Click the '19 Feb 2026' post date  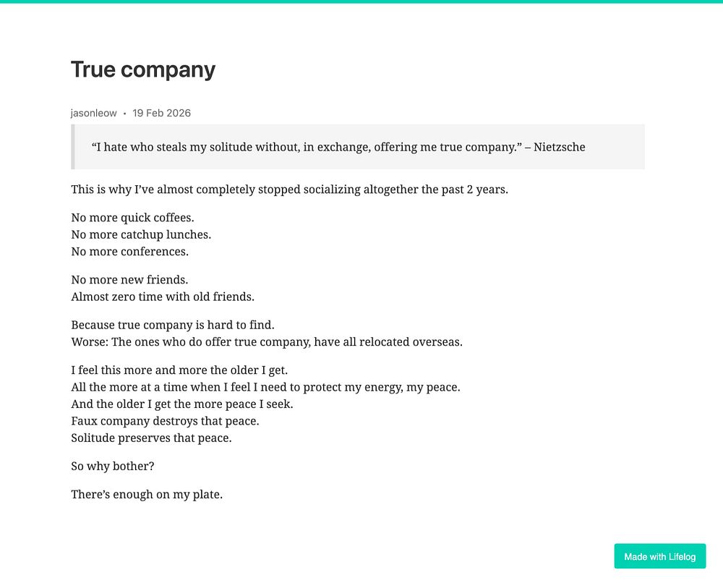pyautogui.click(x=161, y=113)
